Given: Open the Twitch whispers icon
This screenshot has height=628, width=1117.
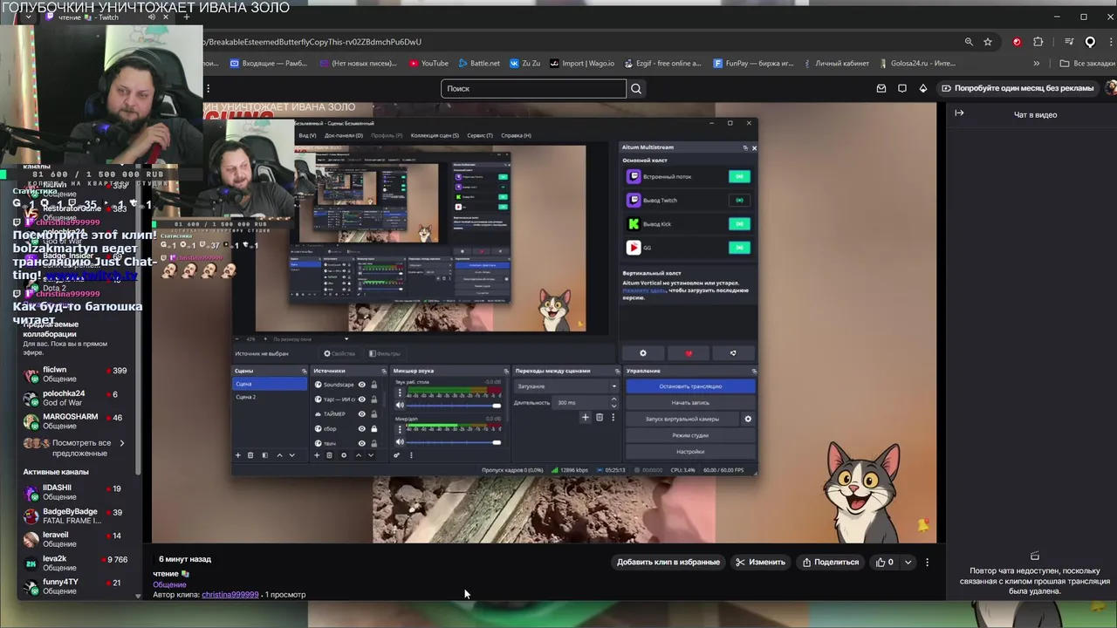Looking at the screenshot, I should (902, 88).
